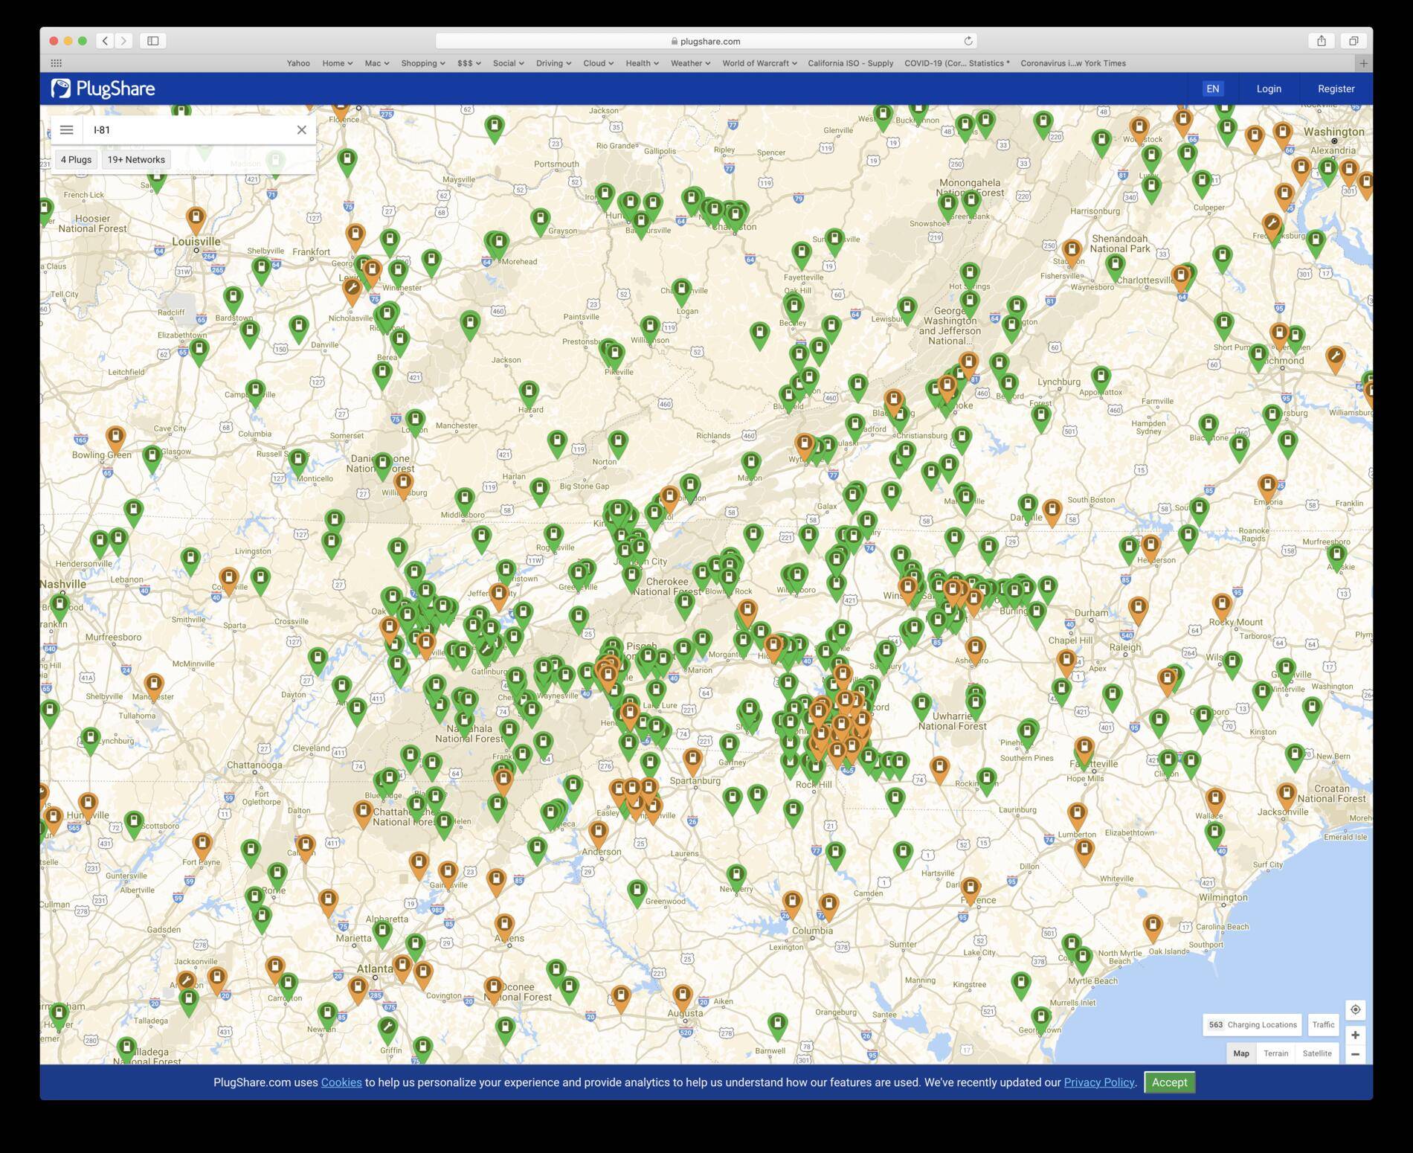Select orange fast charger pin at Louisville

[196, 219]
